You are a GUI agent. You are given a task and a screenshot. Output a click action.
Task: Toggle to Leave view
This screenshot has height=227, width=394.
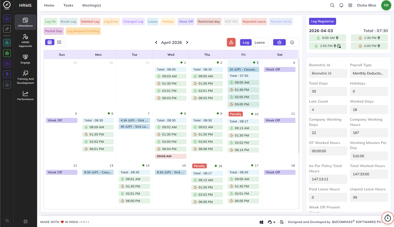tap(260, 42)
